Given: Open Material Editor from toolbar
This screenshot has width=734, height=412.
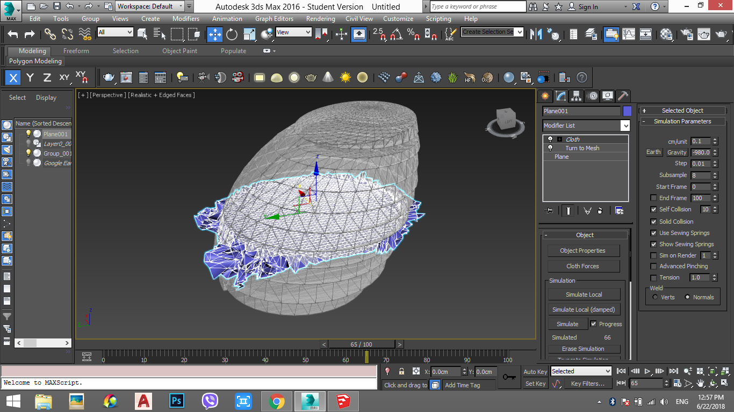Looking at the screenshot, I should 667,34.
